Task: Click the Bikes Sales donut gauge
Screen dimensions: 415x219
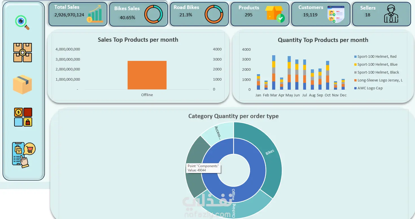Action: (154, 14)
